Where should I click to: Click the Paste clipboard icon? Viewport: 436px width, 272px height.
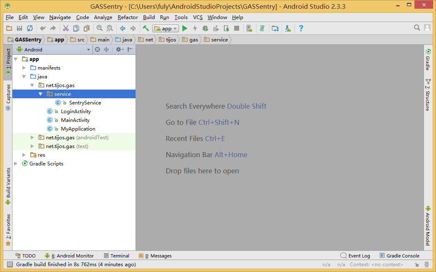pyautogui.click(x=87, y=28)
